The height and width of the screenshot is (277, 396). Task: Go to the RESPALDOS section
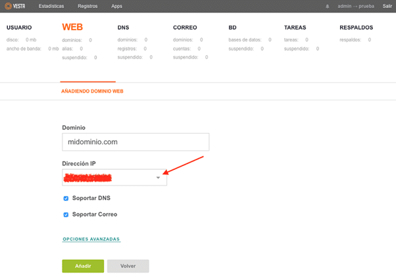pos(356,28)
